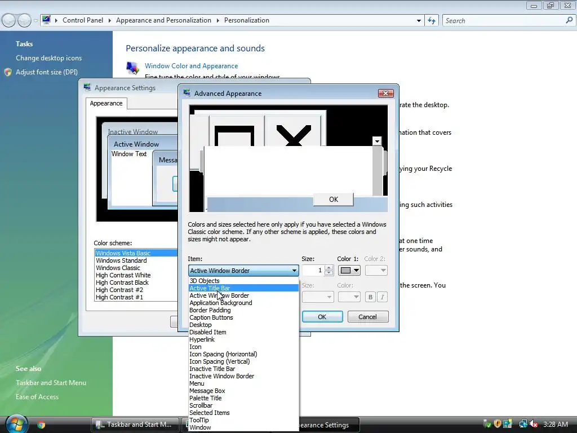
Task: Close the Advanced Appearance dialog
Action: point(385,94)
